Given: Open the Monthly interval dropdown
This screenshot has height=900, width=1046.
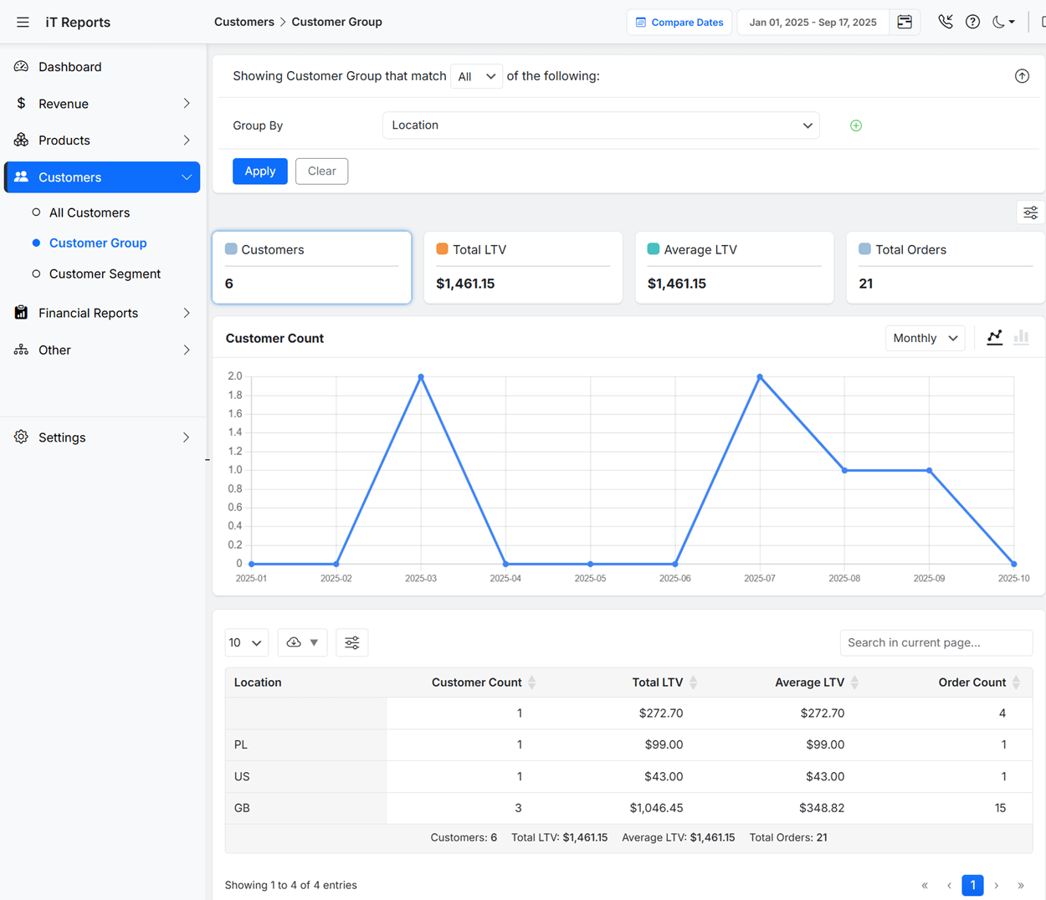Looking at the screenshot, I should coord(925,338).
